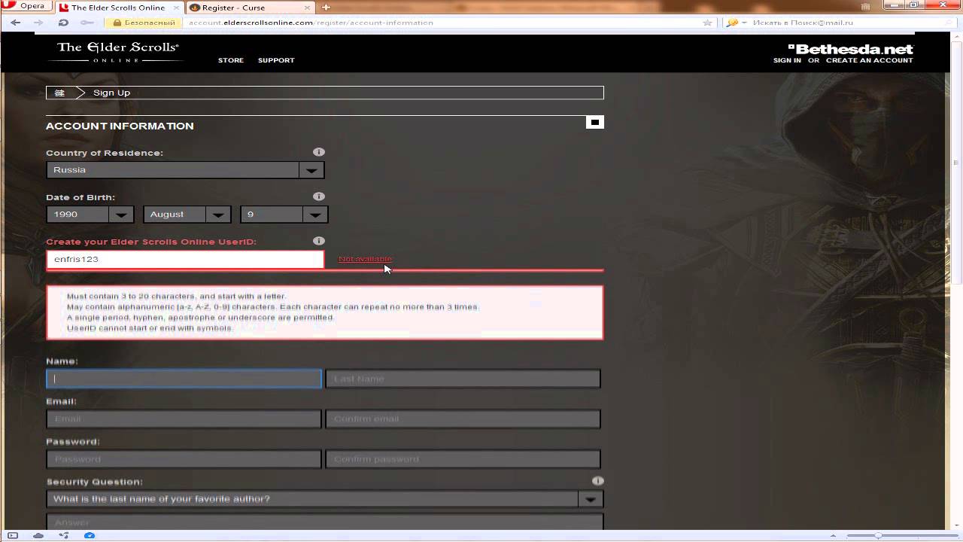Open the STORE menu item
The image size is (963, 542).
click(231, 60)
